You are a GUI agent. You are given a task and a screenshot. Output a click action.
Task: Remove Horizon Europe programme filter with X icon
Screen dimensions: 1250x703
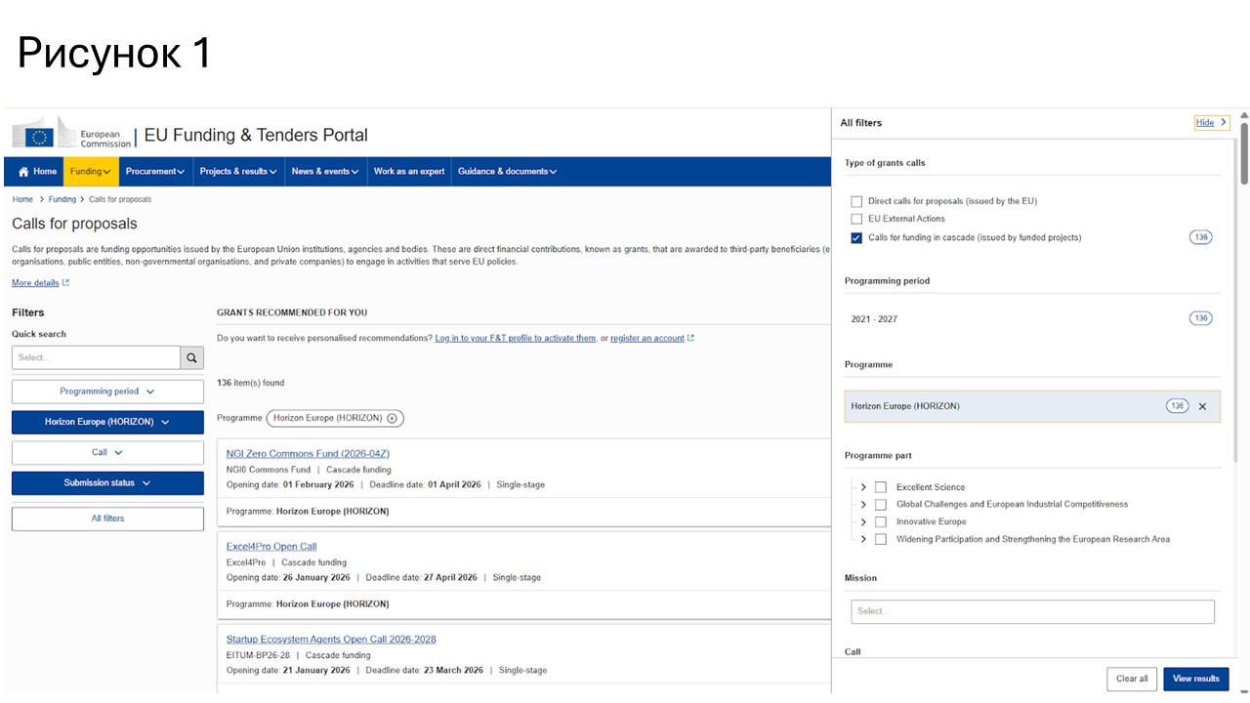(1202, 407)
